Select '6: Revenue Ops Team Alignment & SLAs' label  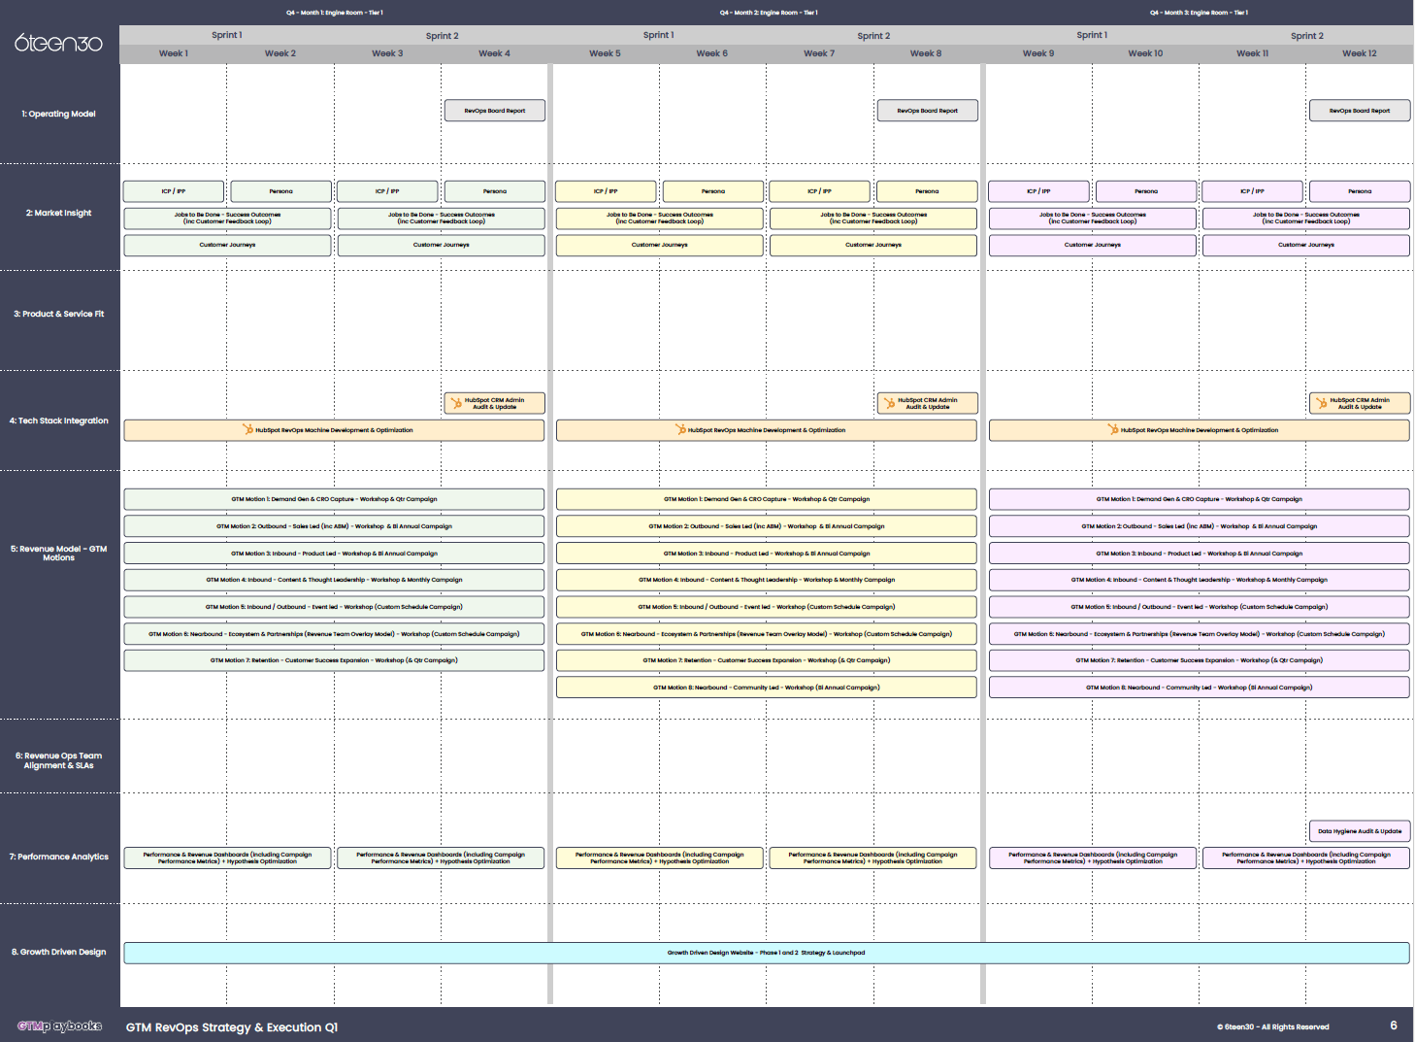click(59, 760)
